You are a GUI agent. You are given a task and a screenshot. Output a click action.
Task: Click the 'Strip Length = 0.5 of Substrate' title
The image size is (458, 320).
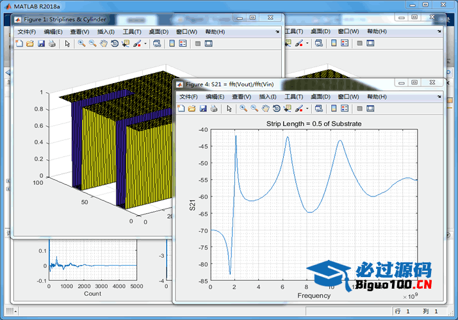coord(314,124)
